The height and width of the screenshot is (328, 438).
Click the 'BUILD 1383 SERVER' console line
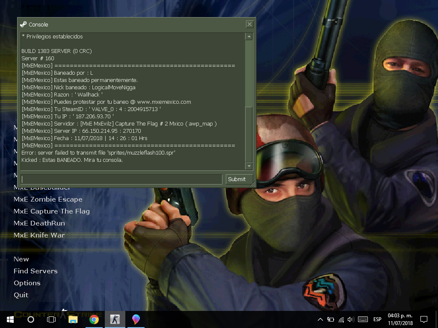click(57, 51)
